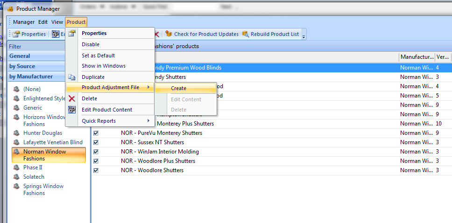Click the Properties toolbar button
The width and height of the screenshot is (452, 223).
click(x=29, y=34)
